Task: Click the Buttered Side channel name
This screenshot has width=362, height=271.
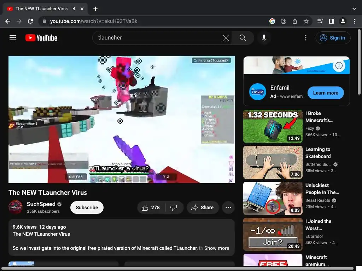Action: (318, 164)
